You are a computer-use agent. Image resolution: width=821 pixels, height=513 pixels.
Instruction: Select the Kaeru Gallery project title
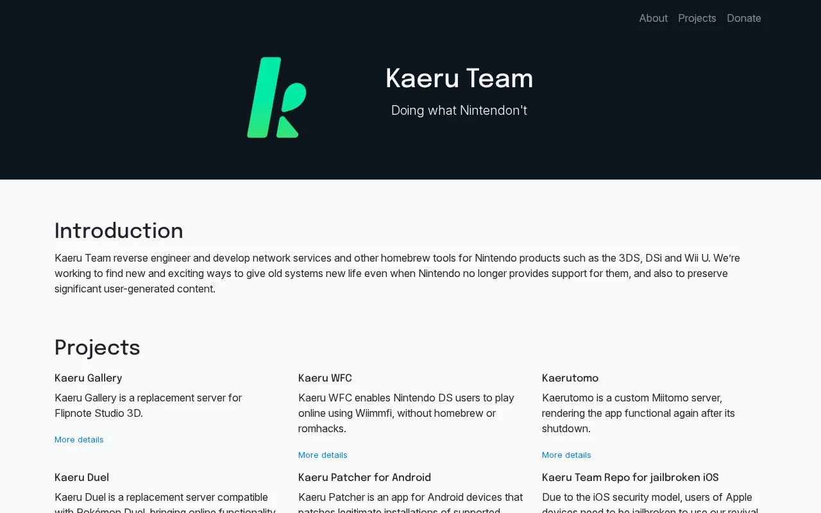pos(89,378)
